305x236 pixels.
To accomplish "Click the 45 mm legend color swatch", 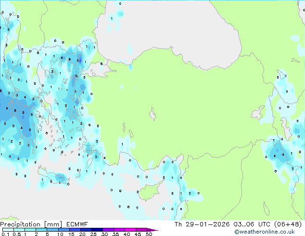I will pyautogui.click(x=141, y=230).
